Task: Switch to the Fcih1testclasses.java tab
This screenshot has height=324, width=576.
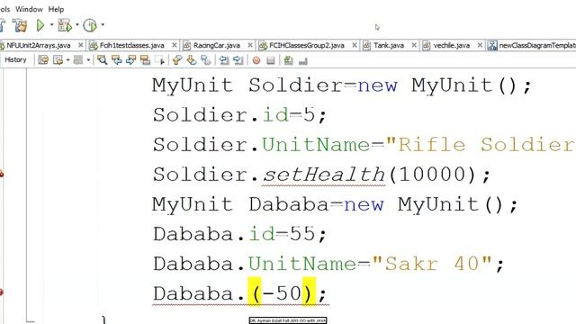Action: pyautogui.click(x=131, y=46)
